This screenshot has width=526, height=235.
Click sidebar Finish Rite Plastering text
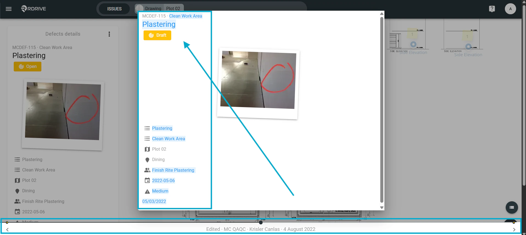43,201
